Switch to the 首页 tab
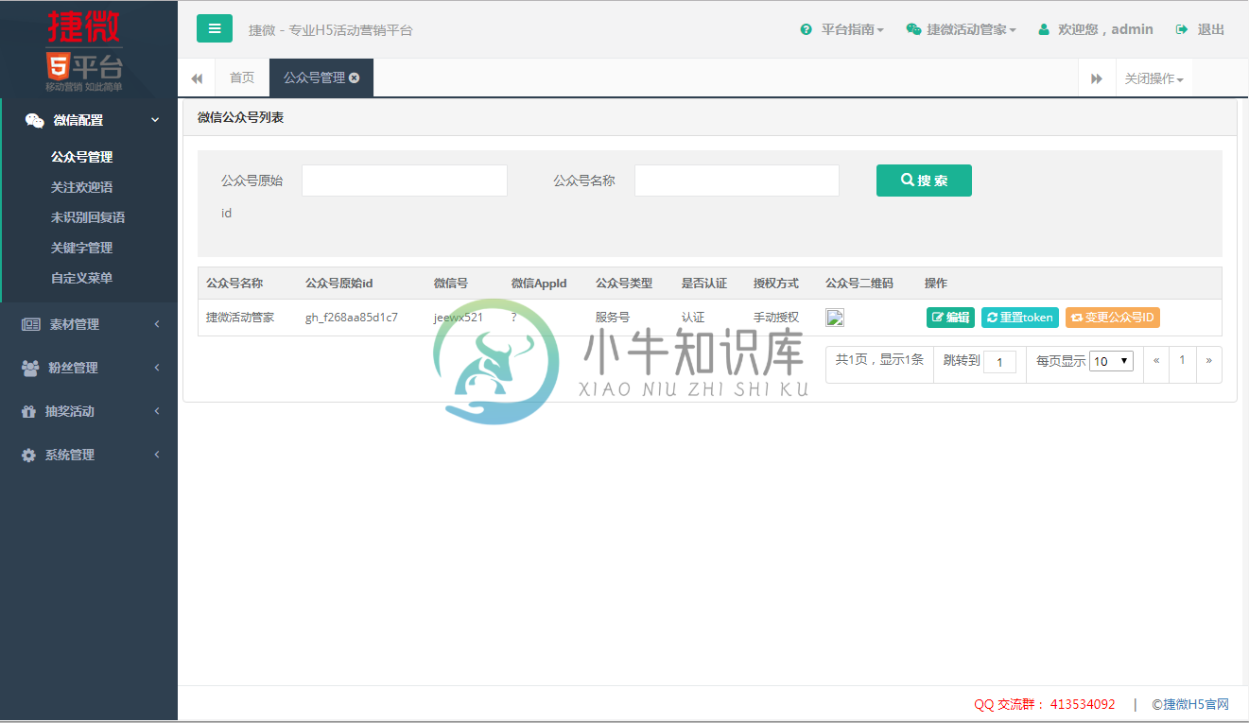Viewport: 1249px width, 723px height. 242,77
